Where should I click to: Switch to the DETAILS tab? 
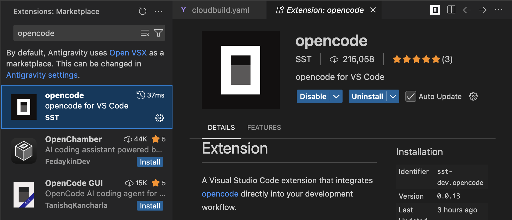(x=221, y=128)
